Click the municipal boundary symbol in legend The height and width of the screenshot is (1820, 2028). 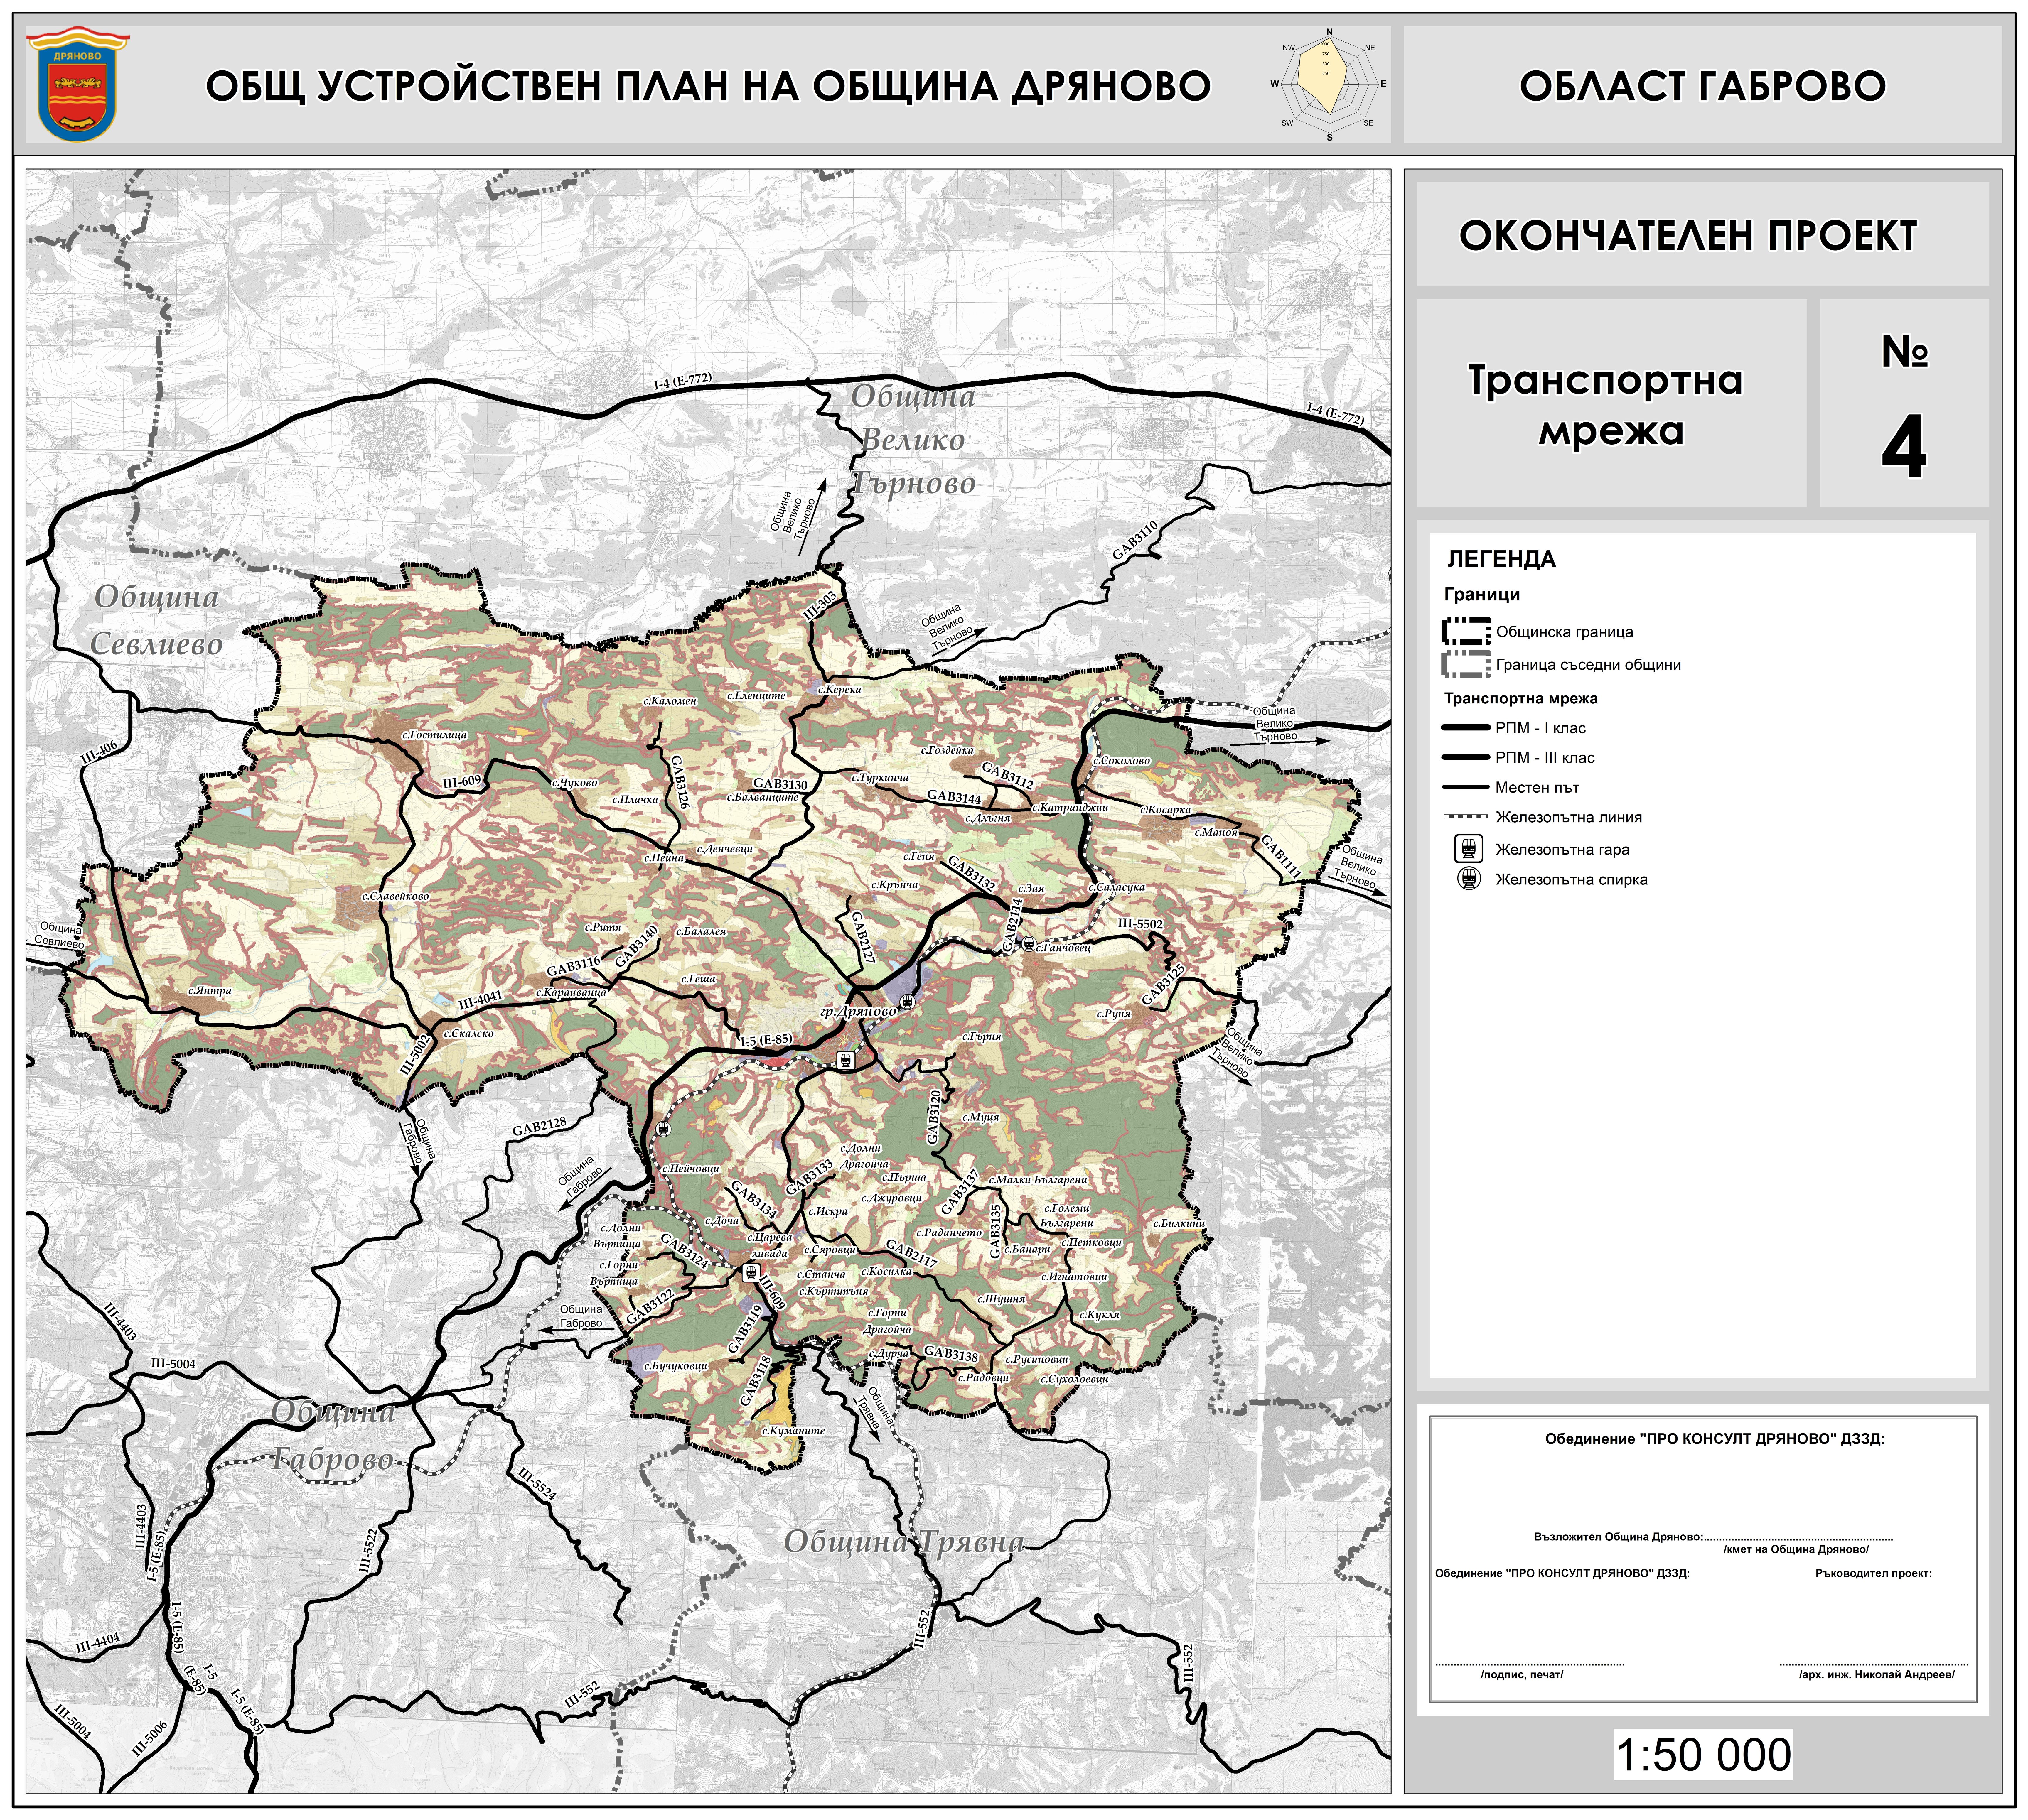click(1466, 631)
